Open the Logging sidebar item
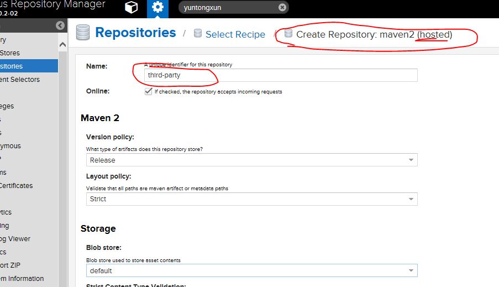499x287 pixels. tap(29, 225)
